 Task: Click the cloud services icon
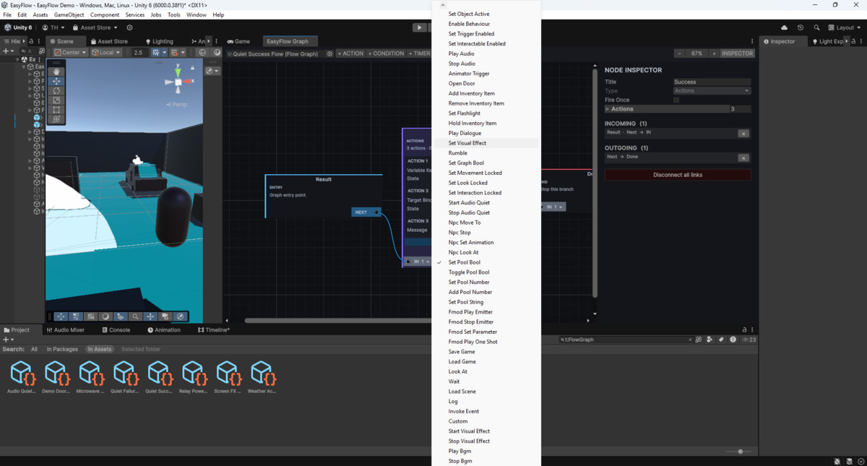[783, 27]
